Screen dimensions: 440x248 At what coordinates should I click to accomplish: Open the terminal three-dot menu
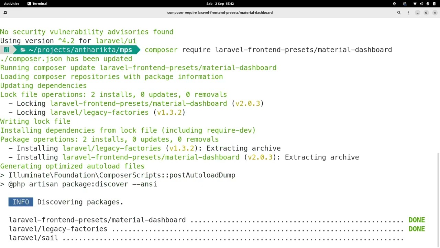click(408, 12)
